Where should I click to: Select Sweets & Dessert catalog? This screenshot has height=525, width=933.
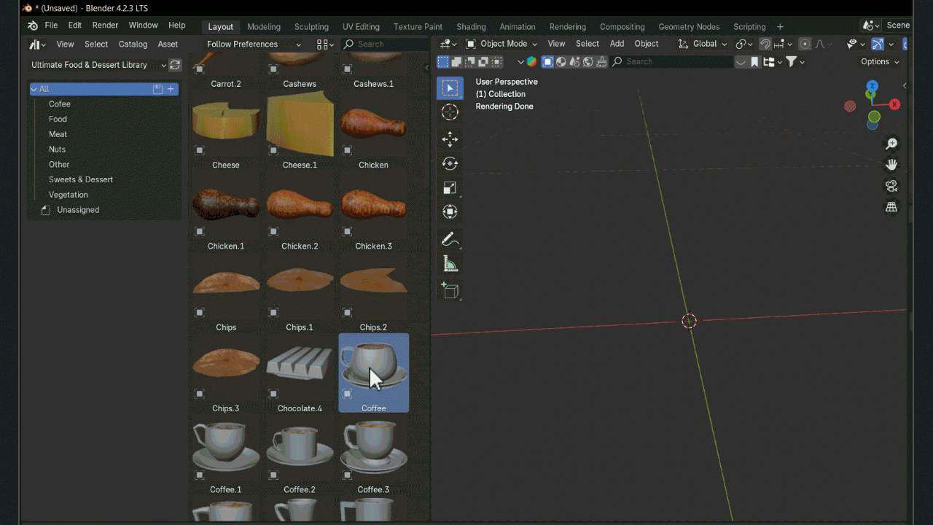pyautogui.click(x=81, y=179)
